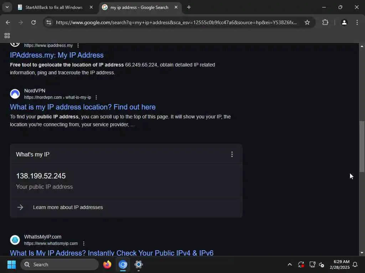Open IPAddress.my: My IP Address result

point(57,55)
